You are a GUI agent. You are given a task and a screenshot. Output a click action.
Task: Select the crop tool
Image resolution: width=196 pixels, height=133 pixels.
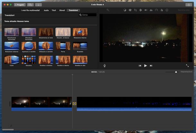point(135,10)
